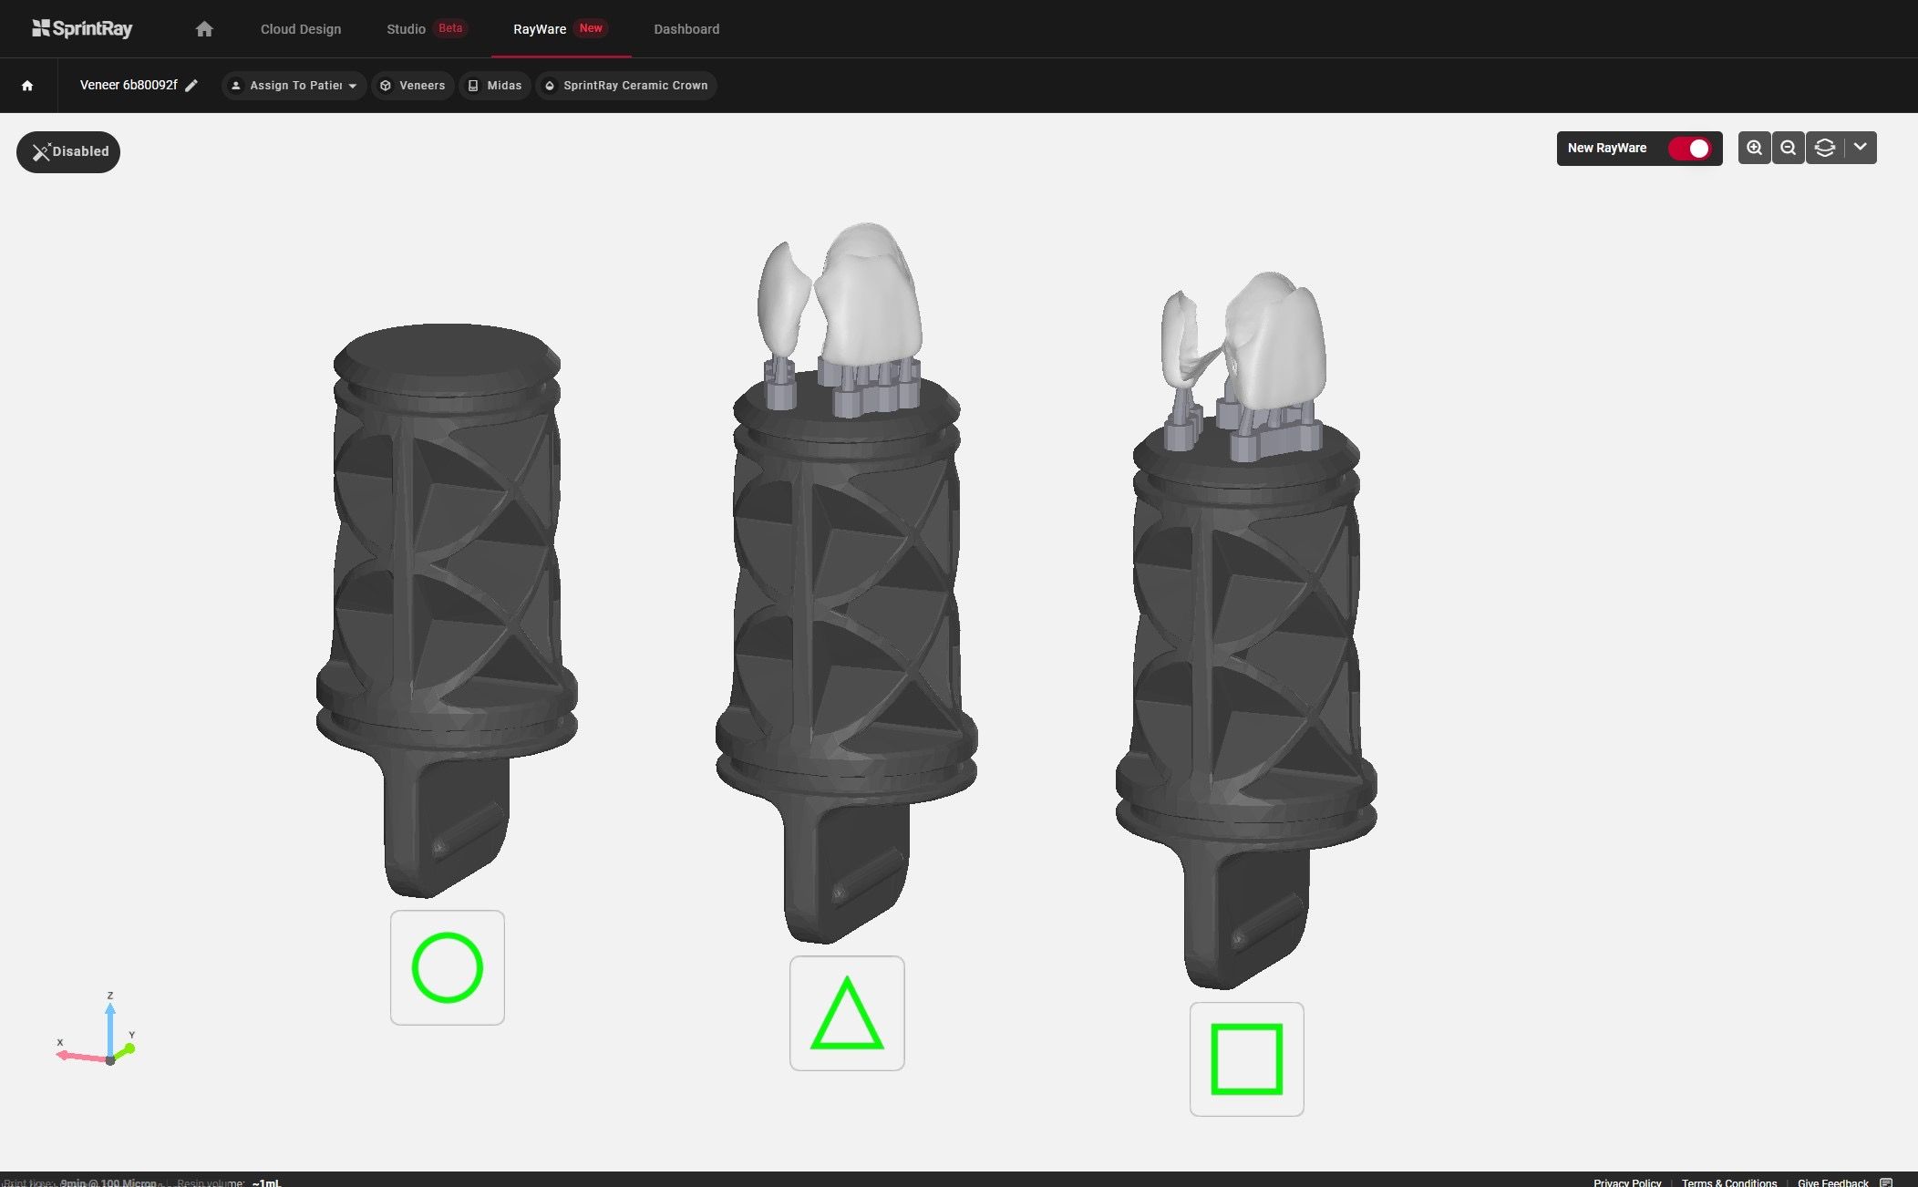The width and height of the screenshot is (1918, 1187).
Task: Switch to the Cloud Design tab
Action: pos(301,29)
